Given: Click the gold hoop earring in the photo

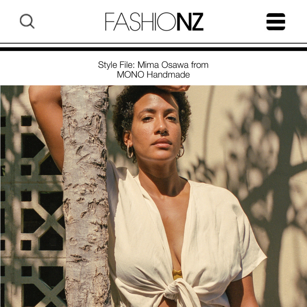Looking at the screenshot, I should click(x=130, y=151).
